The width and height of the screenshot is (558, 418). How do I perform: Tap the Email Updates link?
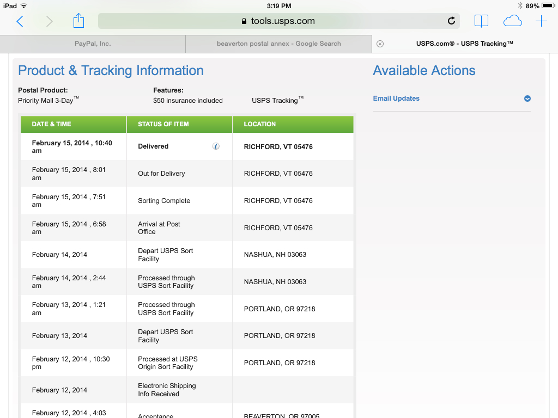click(396, 99)
